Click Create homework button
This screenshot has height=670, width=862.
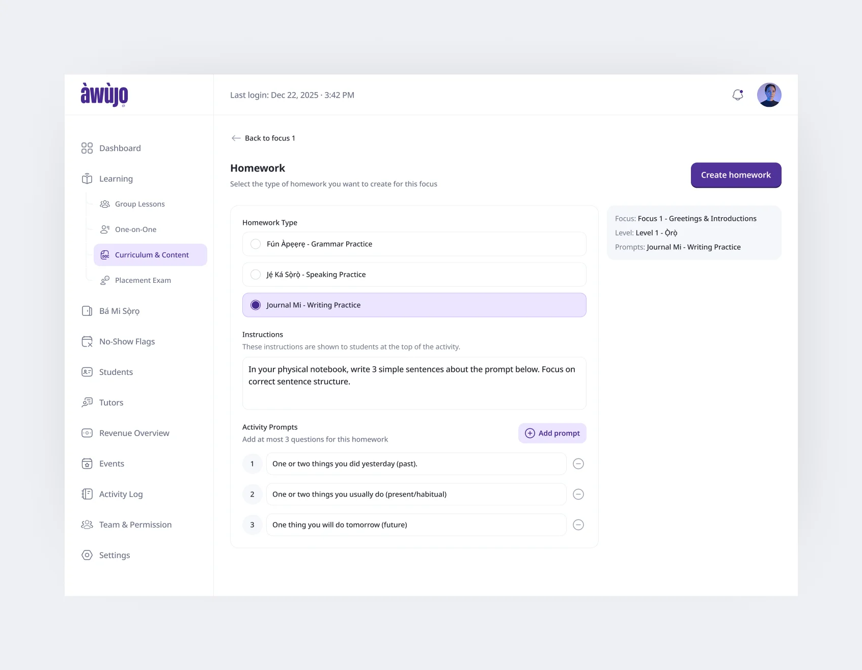[x=736, y=175]
